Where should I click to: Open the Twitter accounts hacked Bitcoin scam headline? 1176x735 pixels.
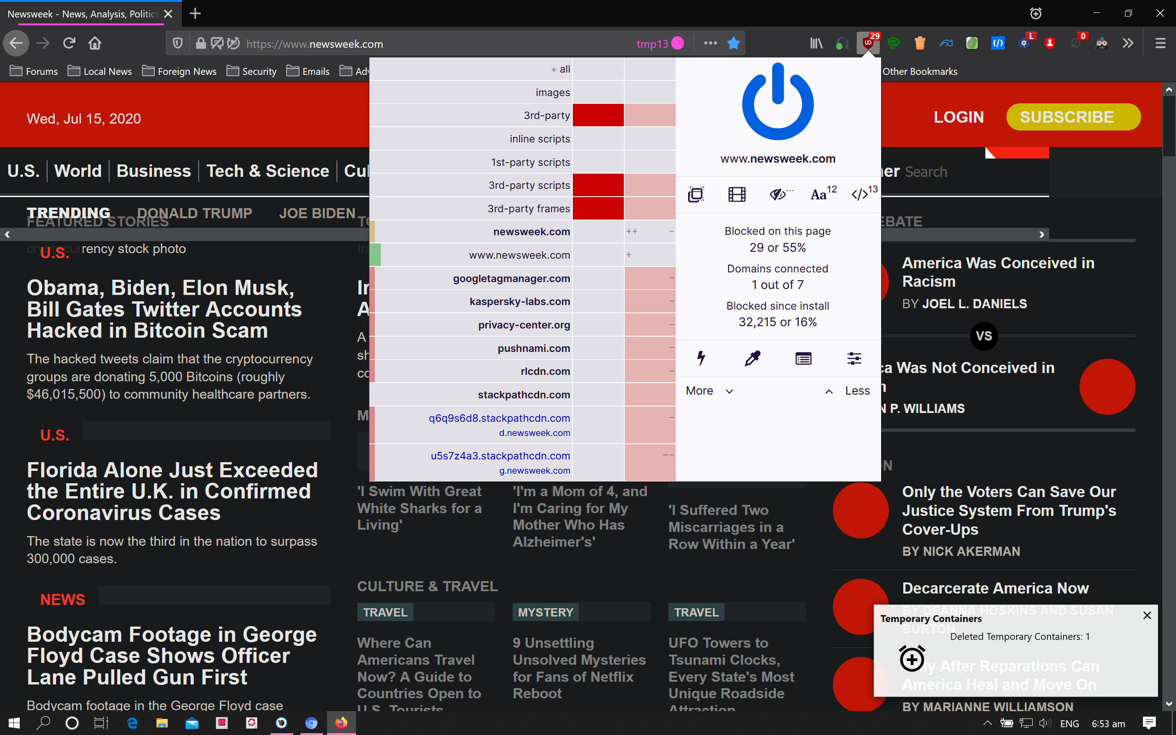point(164,309)
